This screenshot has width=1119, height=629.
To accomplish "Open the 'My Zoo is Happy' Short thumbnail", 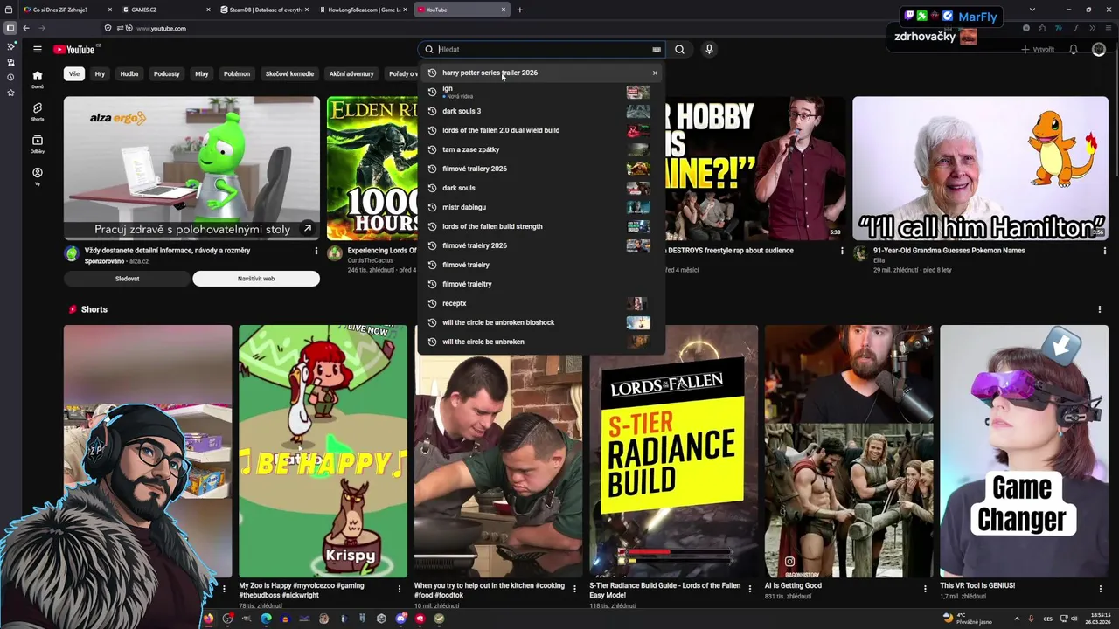I will [x=323, y=451].
